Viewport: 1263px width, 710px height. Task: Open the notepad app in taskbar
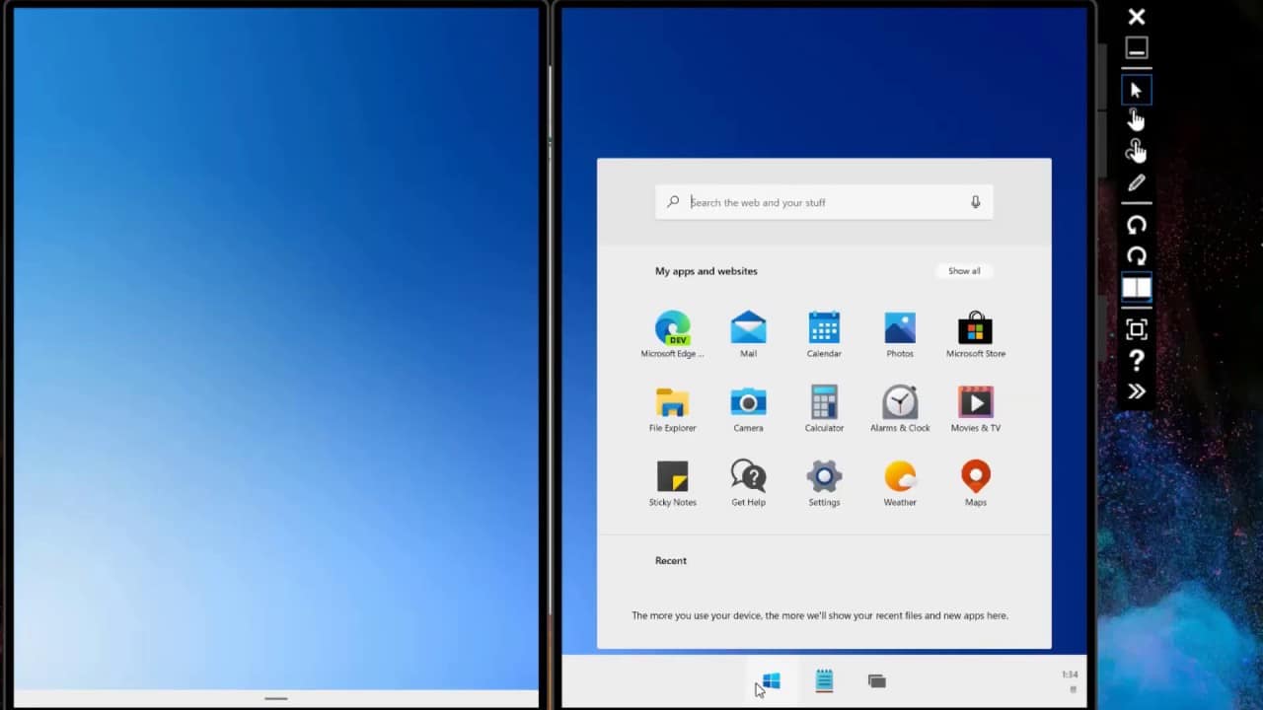[824, 681]
